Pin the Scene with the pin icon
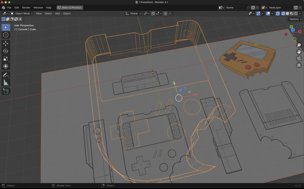The width and height of the screenshot is (304, 189). 248,8
